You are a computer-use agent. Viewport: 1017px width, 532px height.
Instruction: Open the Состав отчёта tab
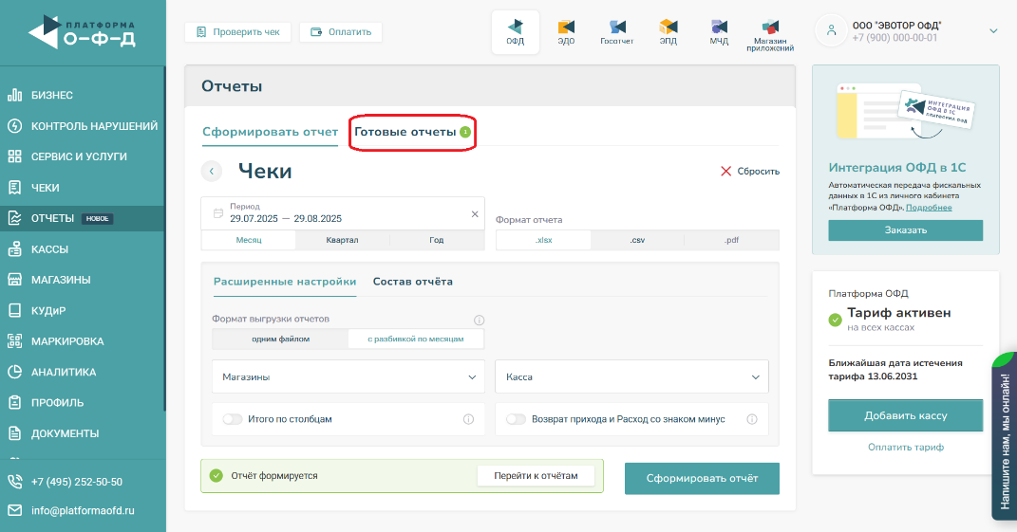pos(412,282)
